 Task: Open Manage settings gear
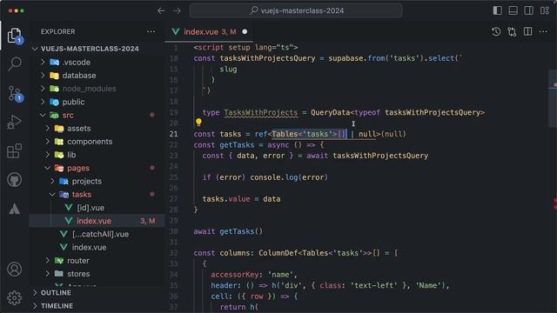(14, 298)
